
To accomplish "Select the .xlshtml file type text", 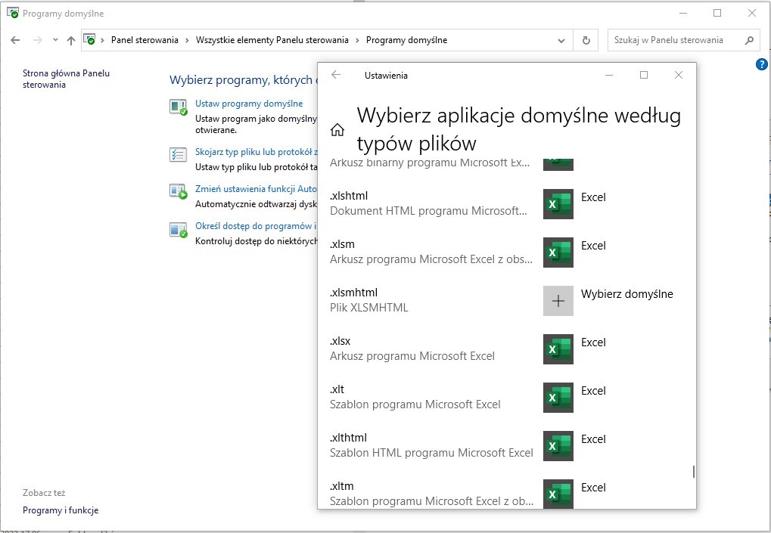I will click(x=349, y=196).
